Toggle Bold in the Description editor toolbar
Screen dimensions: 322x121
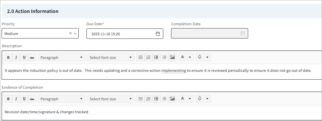point(8,57)
